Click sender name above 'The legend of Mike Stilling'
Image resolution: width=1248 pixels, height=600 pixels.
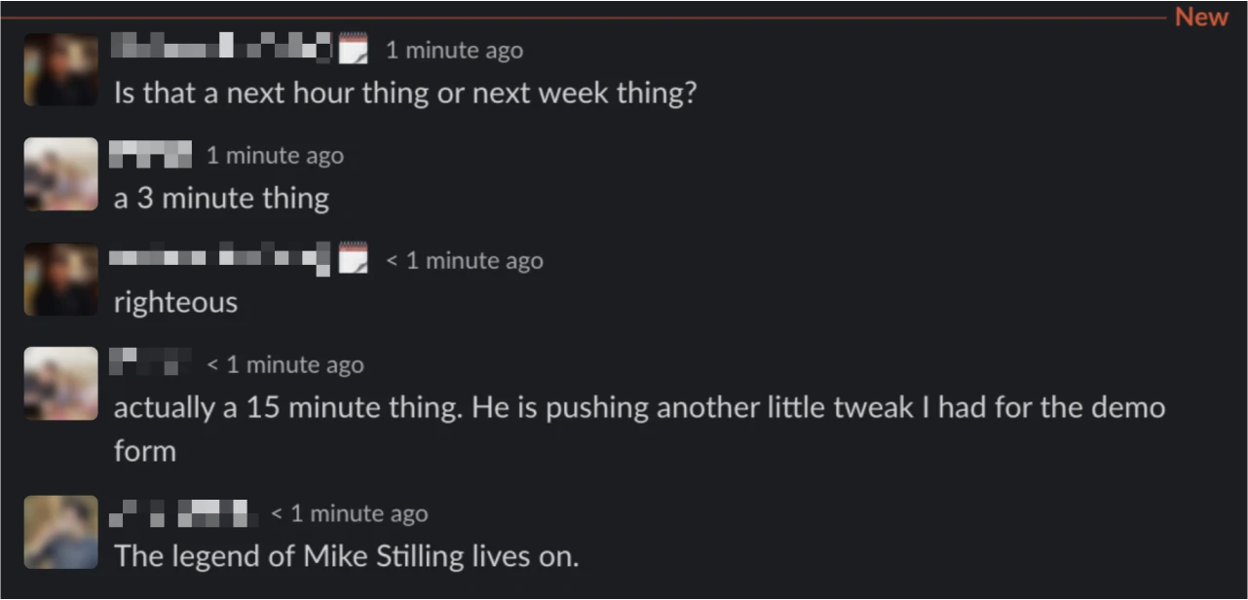(184, 511)
